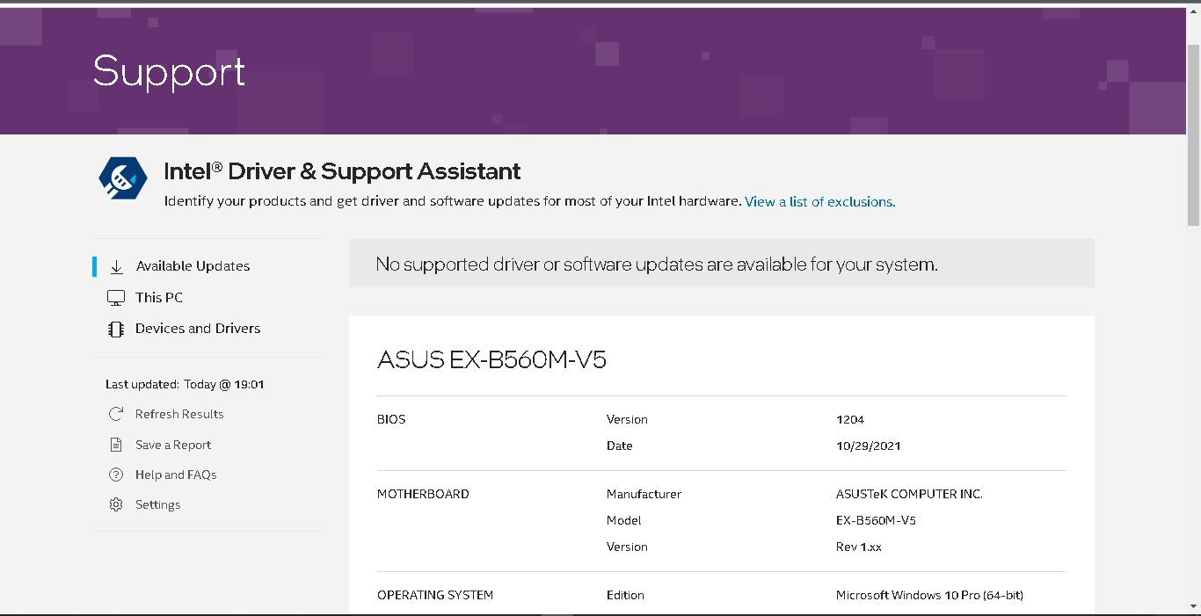This screenshot has height=616, width=1201.
Task: Click the Intel Driver & Support Assistant logo
Action: tap(122, 177)
